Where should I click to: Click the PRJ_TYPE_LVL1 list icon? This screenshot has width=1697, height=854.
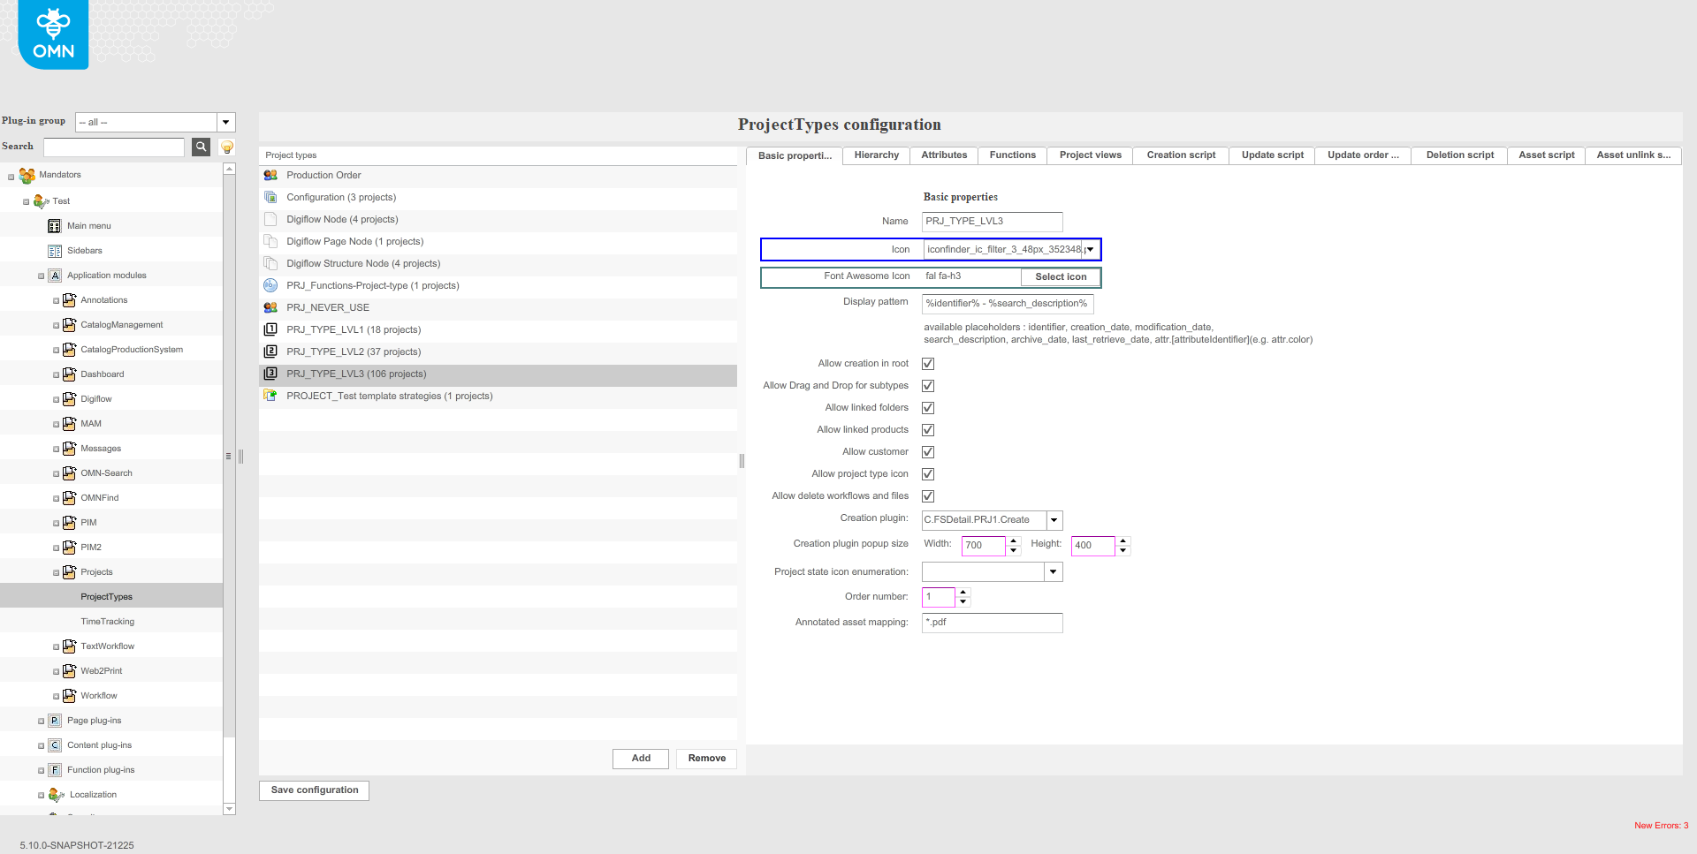click(x=270, y=330)
